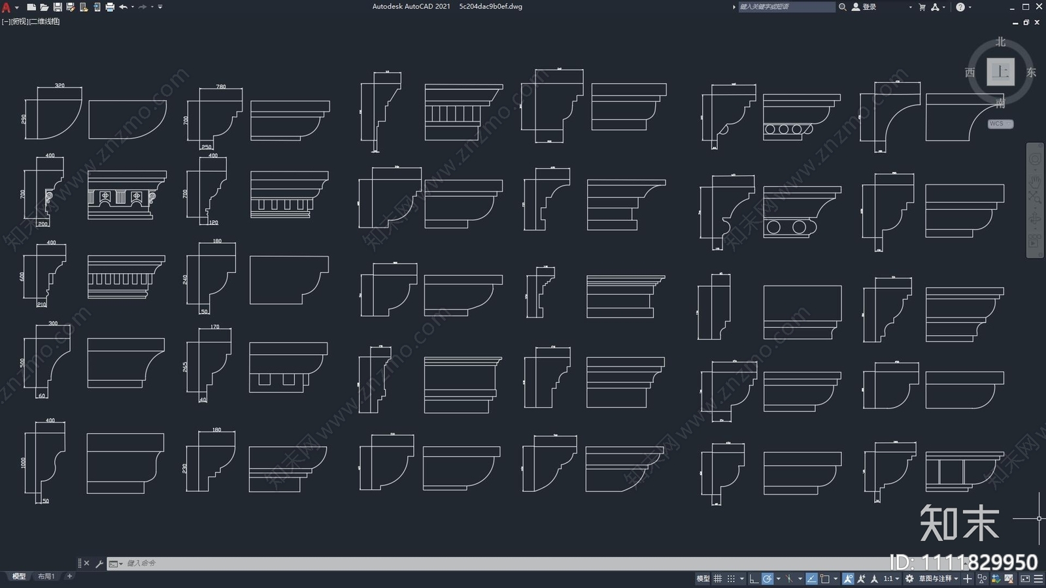Click the customization hamburger icon in status bar
Viewport: 1046px width, 588px height.
tap(1038, 579)
